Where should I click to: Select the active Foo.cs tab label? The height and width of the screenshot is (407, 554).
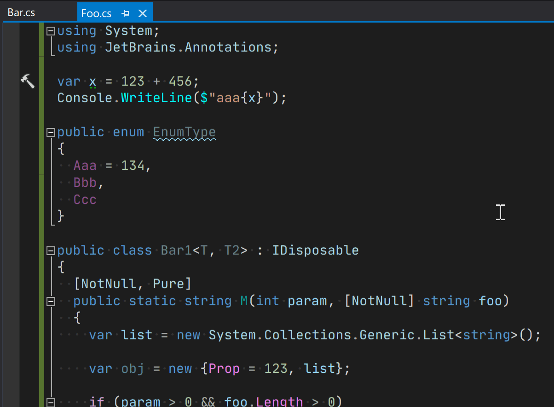96,12
